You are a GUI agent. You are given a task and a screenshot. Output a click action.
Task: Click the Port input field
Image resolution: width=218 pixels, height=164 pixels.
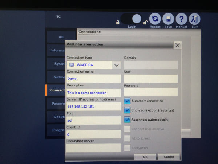tap(94, 120)
